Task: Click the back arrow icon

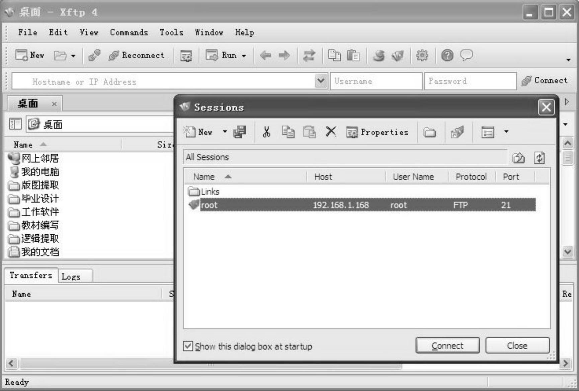Action: 265,55
